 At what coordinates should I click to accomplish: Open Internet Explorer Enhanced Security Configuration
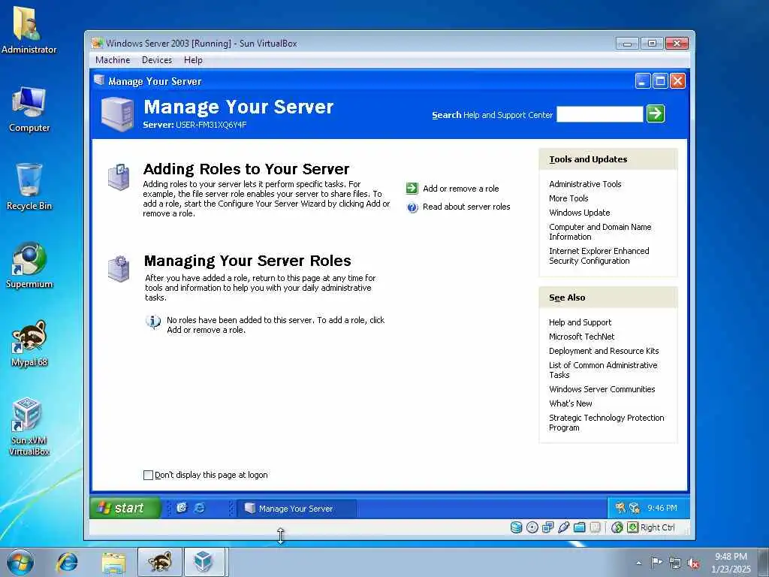click(599, 255)
